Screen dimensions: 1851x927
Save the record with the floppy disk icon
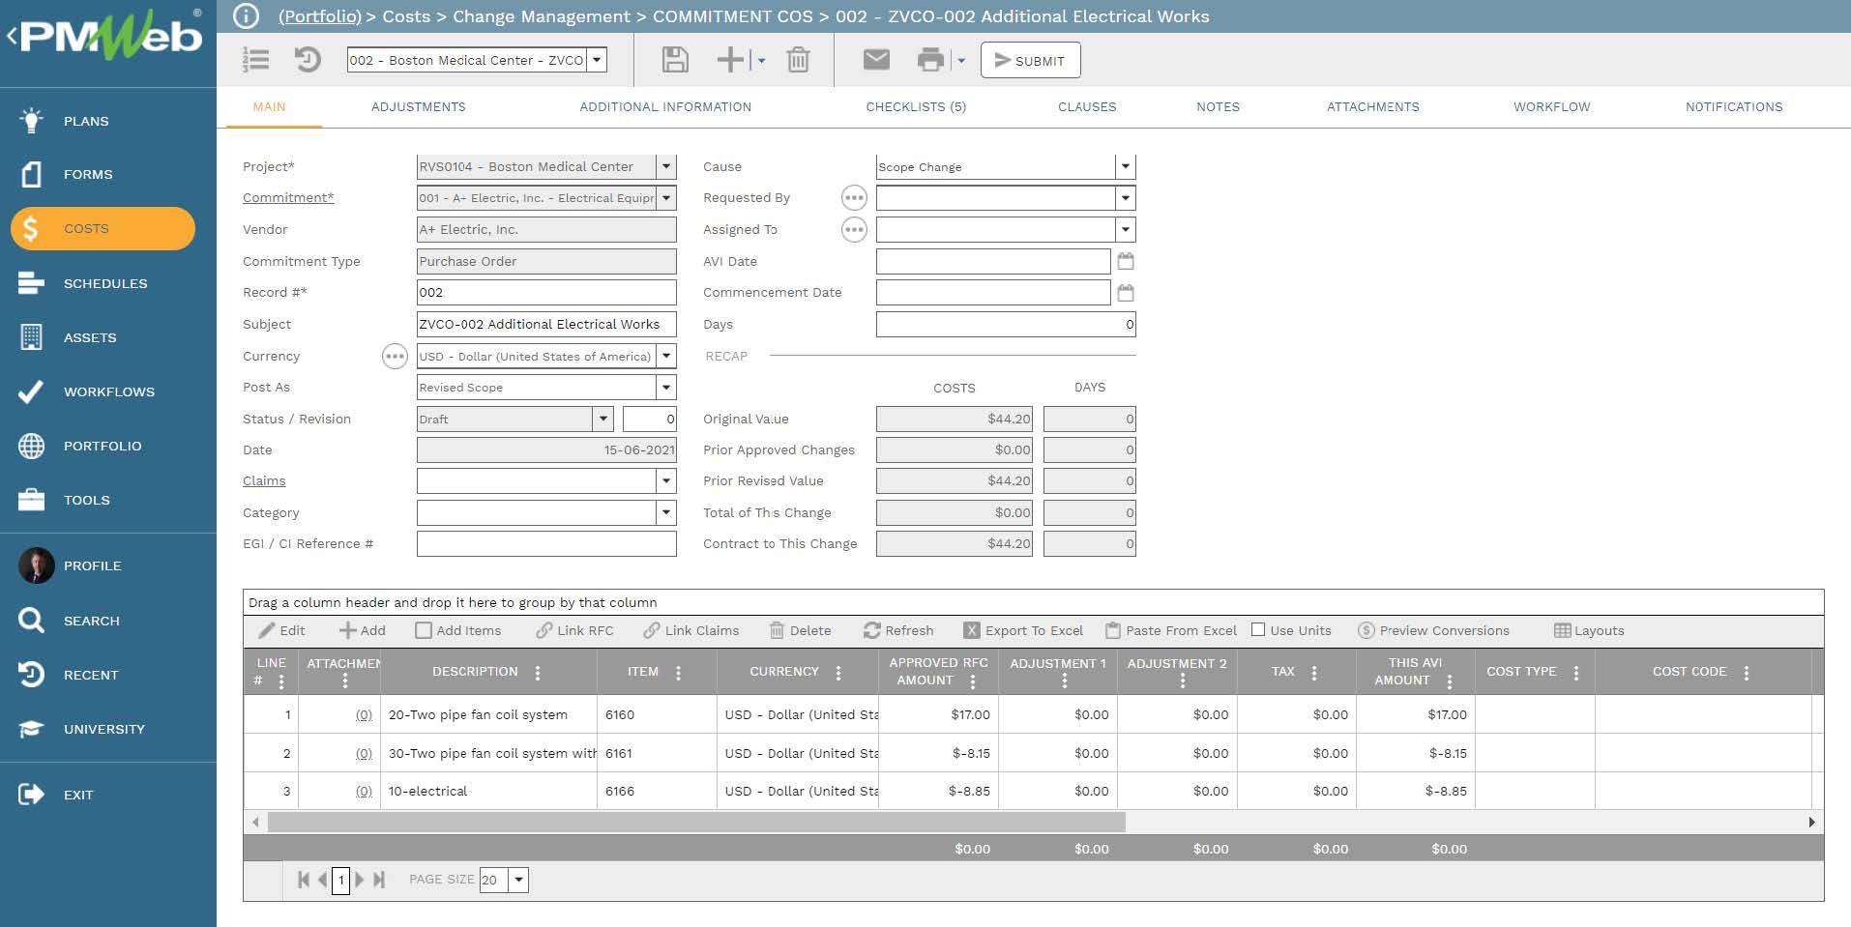675,60
